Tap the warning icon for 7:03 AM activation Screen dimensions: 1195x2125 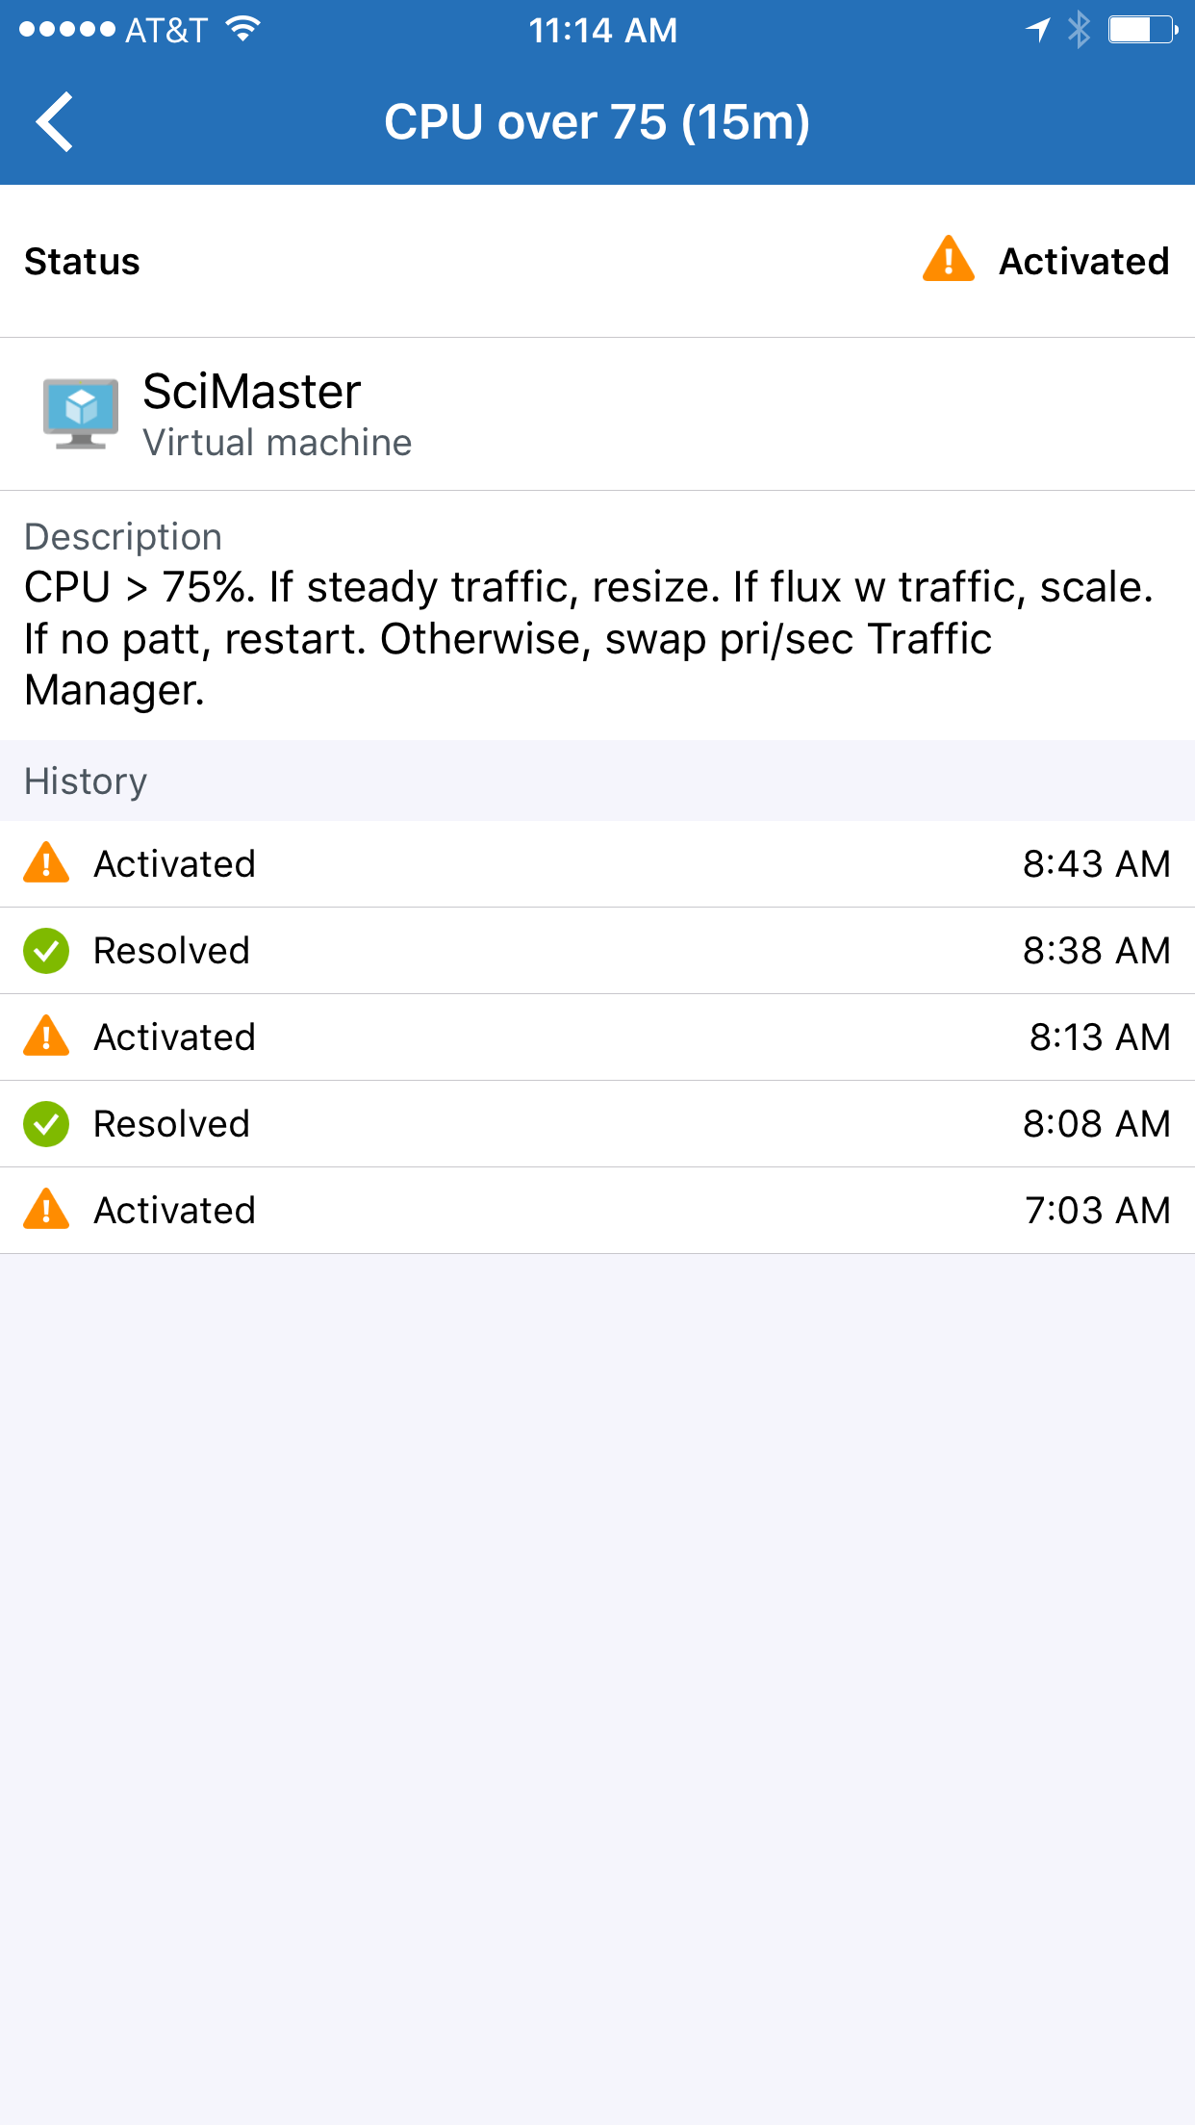tap(46, 1210)
